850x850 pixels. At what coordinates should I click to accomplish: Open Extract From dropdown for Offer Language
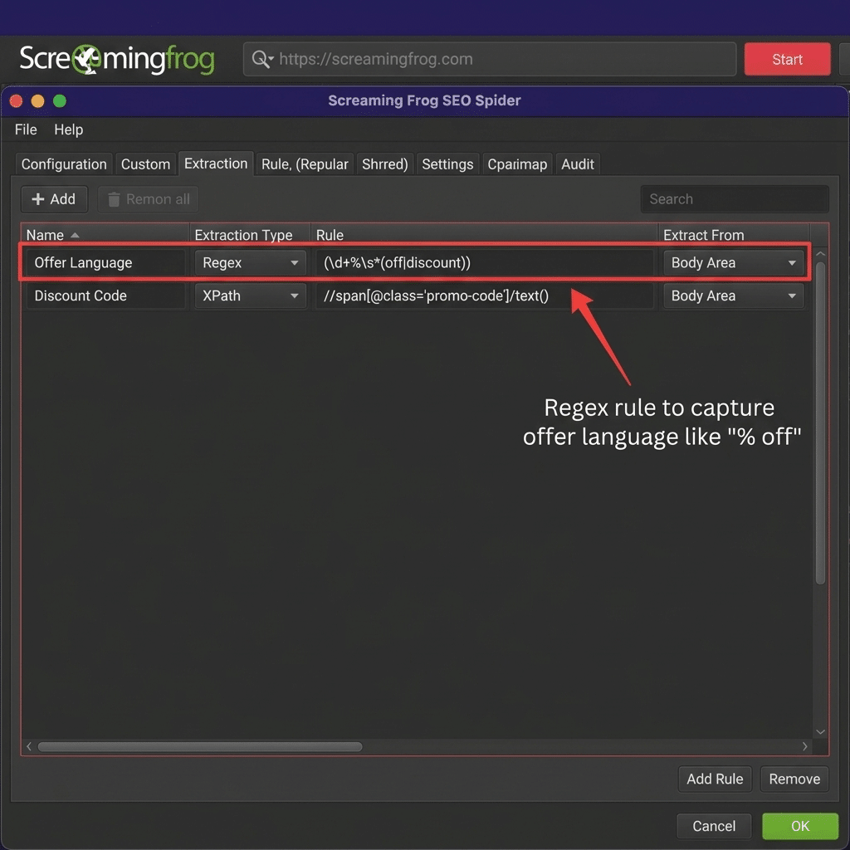[734, 263]
